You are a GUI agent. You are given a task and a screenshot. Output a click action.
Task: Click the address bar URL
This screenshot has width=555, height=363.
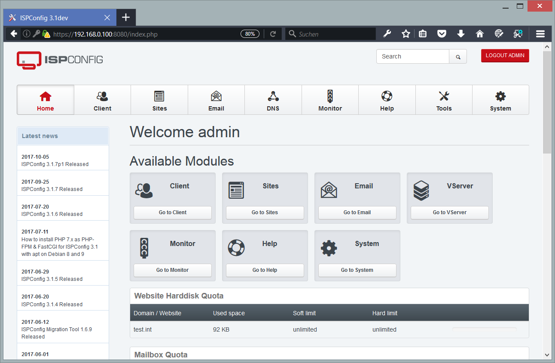click(106, 34)
